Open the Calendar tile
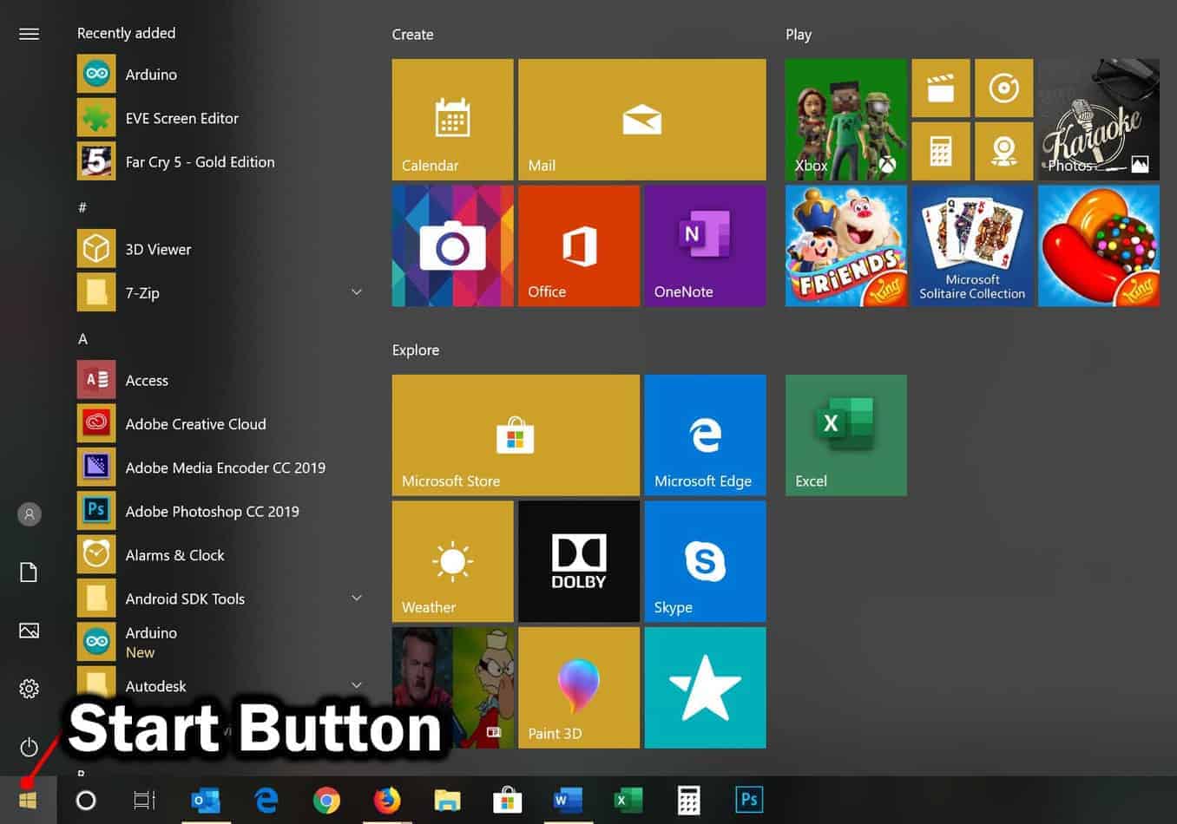This screenshot has height=824, width=1177. point(452,120)
